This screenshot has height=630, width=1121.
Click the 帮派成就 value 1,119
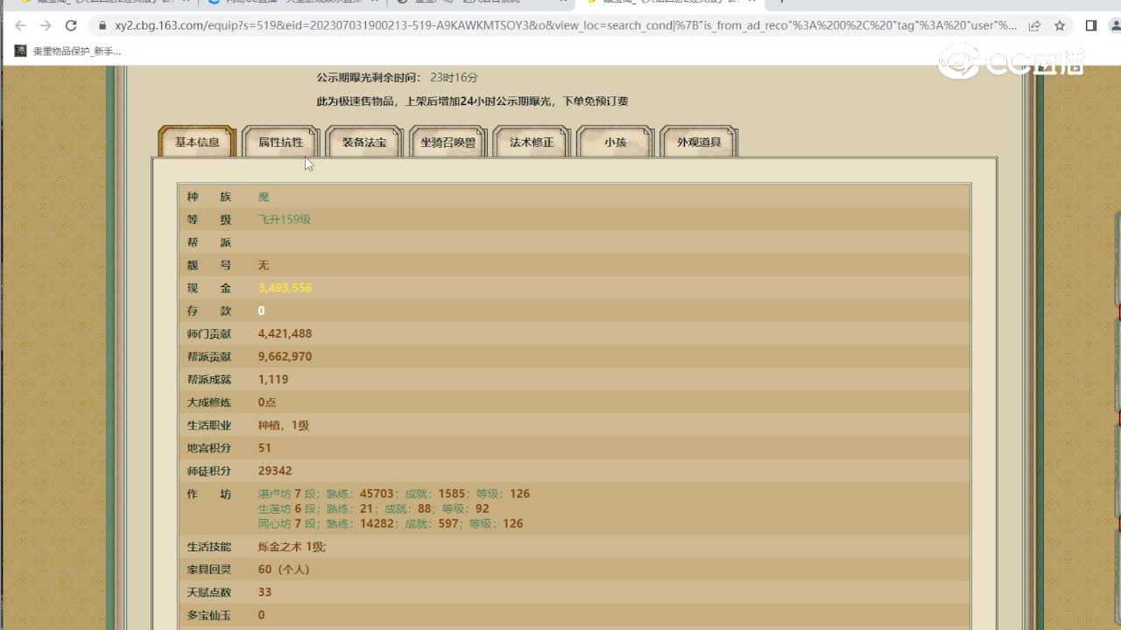[x=273, y=379]
